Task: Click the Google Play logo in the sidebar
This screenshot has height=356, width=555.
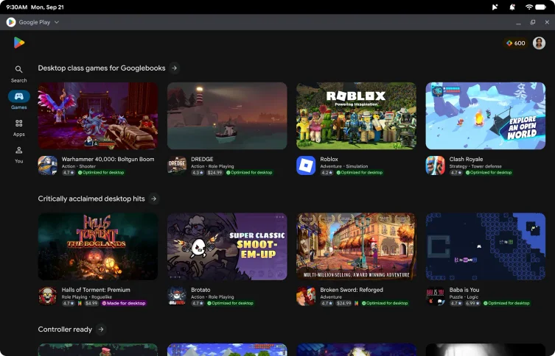Action: (18, 43)
